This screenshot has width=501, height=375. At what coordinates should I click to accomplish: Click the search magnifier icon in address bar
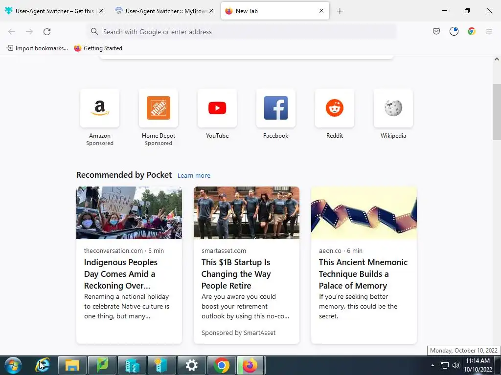[x=94, y=31]
